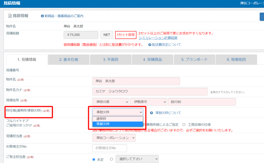Switch to 2. 基本仕様 tab

(x=69, y=59)
